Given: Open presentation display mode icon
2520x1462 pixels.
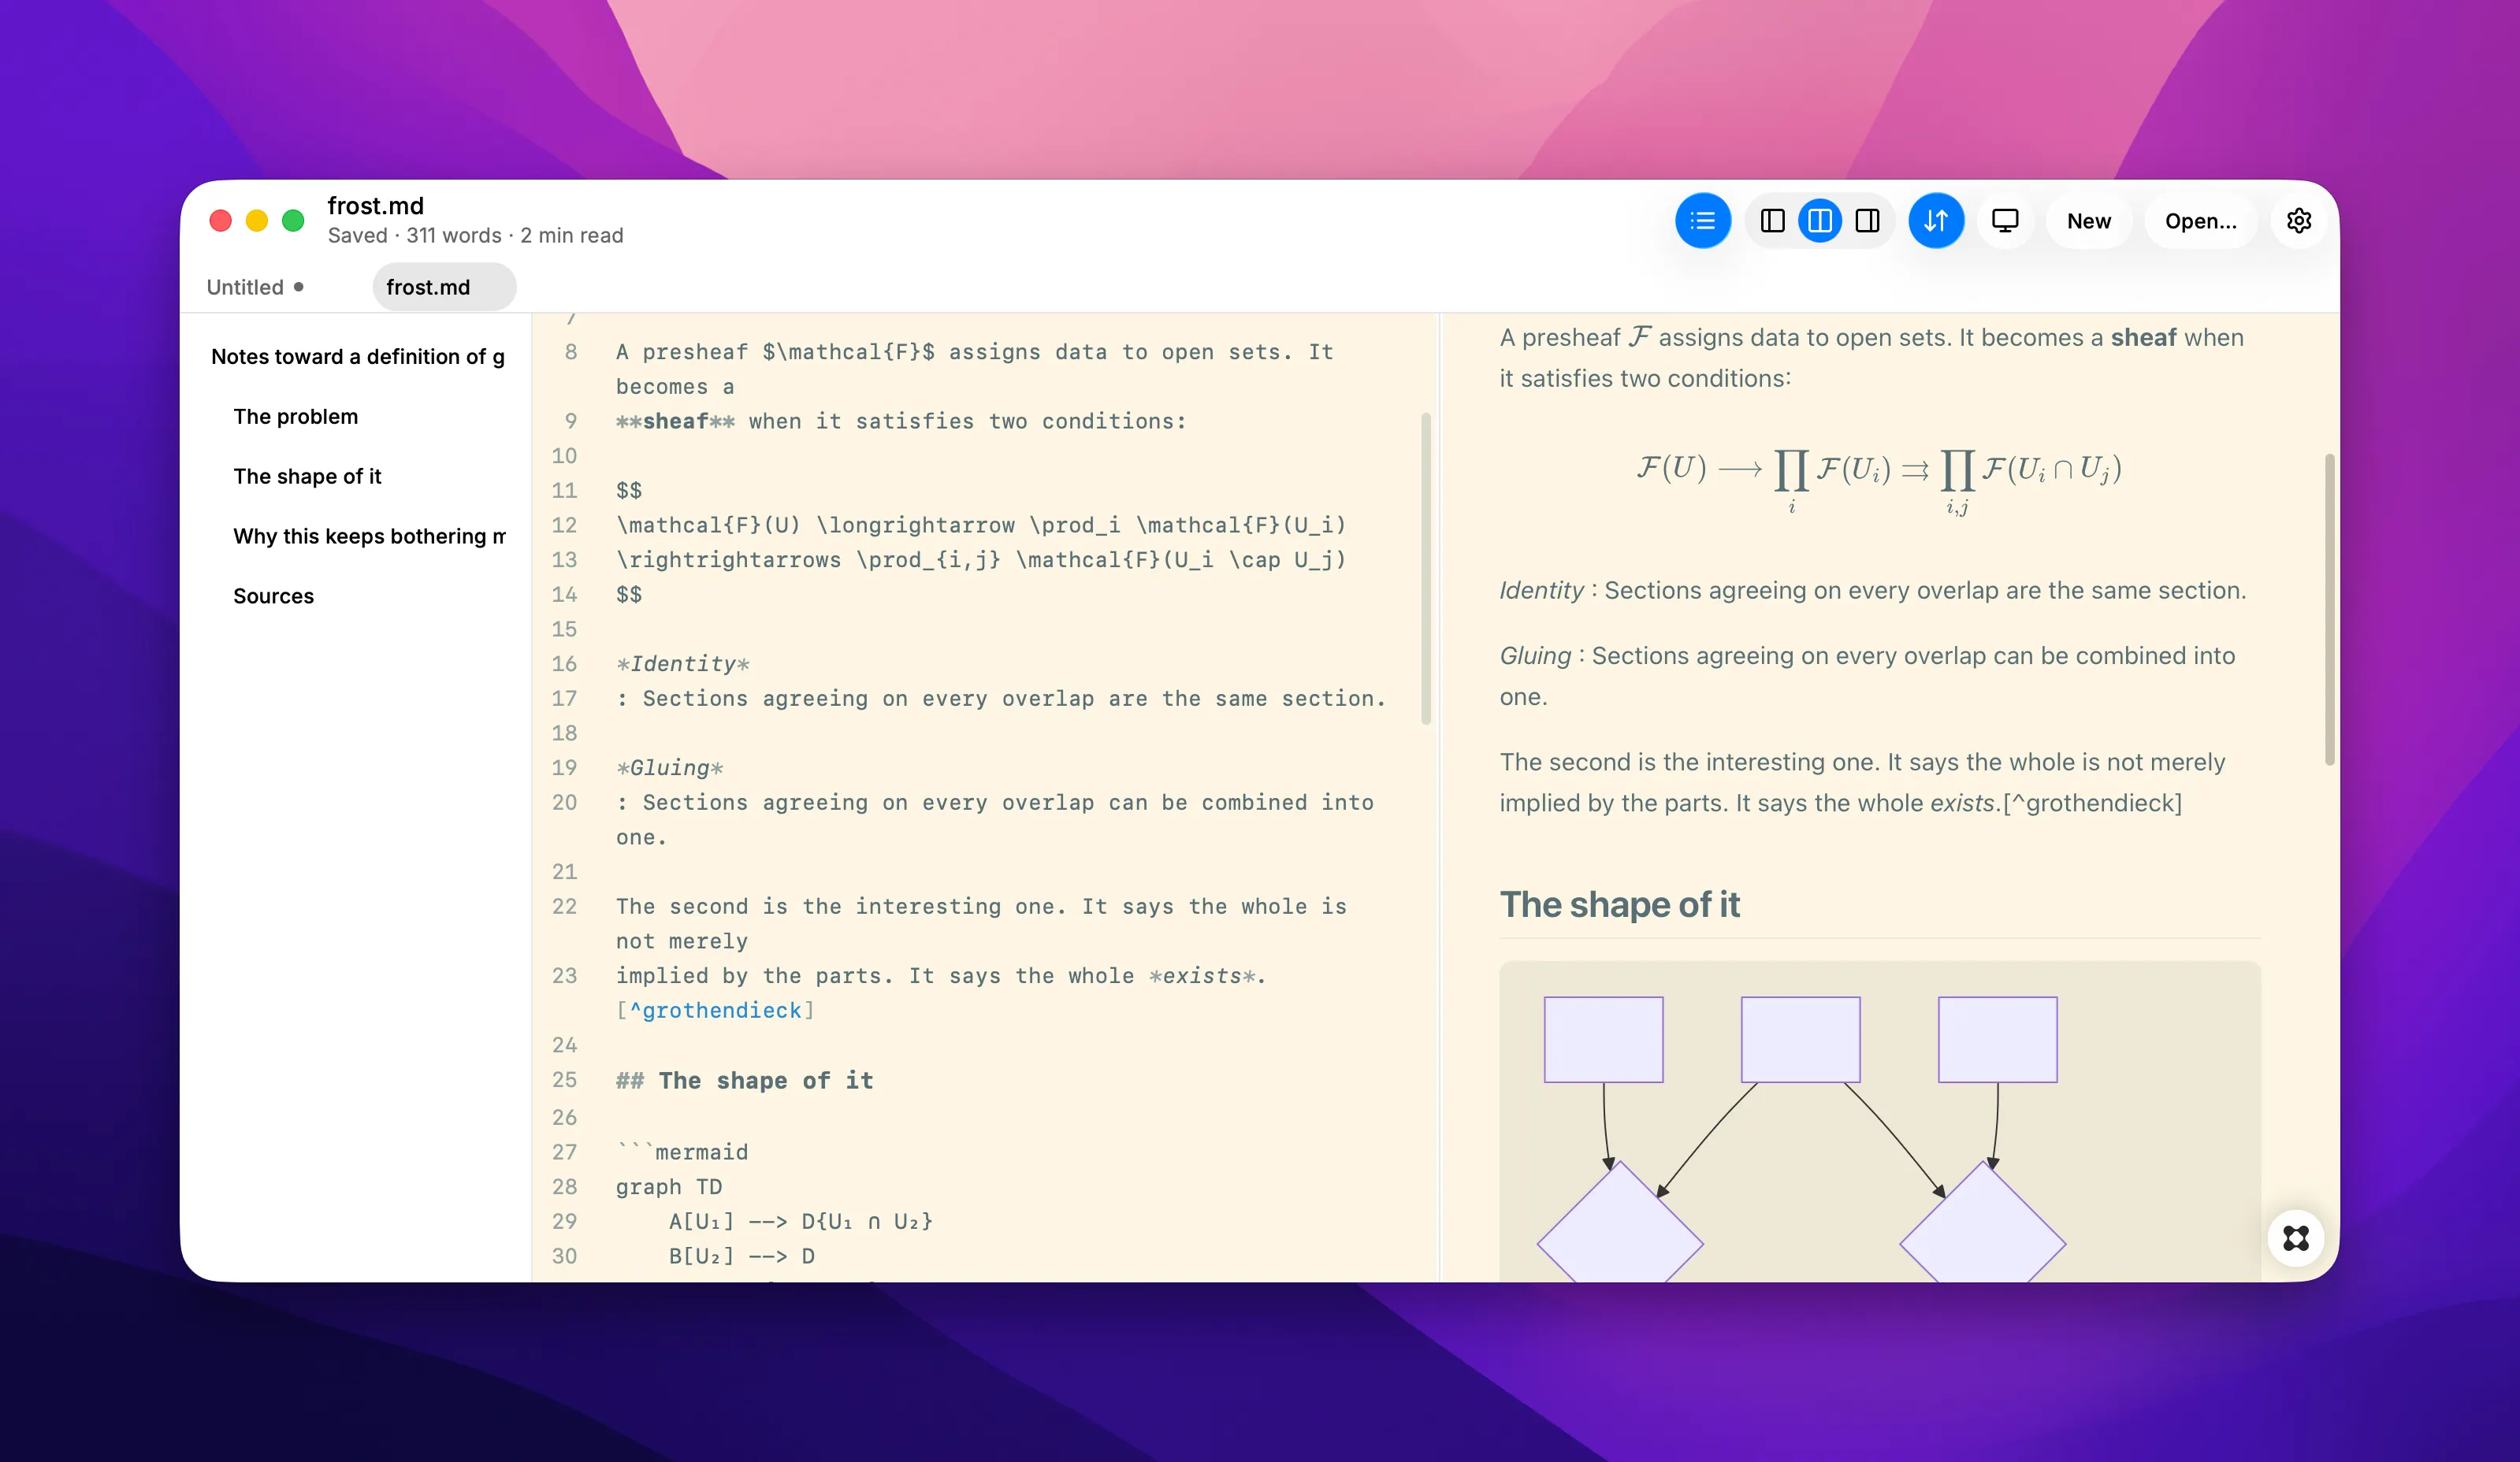Looking at the screenshot, I should point(2005,221).
